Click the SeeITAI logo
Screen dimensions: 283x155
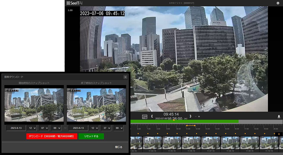coord(75,3)
